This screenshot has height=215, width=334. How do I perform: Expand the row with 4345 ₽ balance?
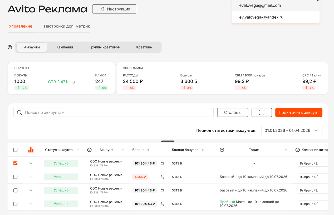(x=31, y=177)
